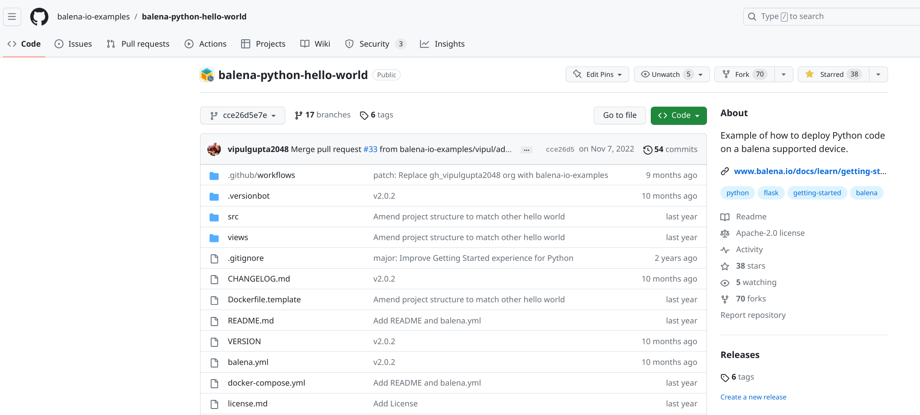920x415 pixels.
Task: Open the green Code dropdown
Action: tap(678, 115)
